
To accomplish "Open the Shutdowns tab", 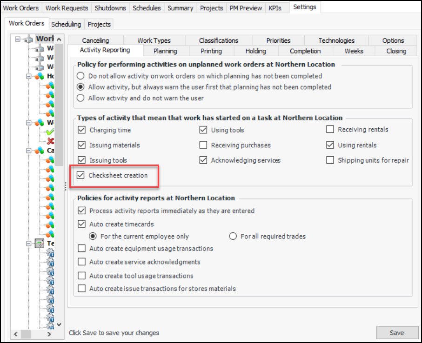I will (x=110, y=8).
